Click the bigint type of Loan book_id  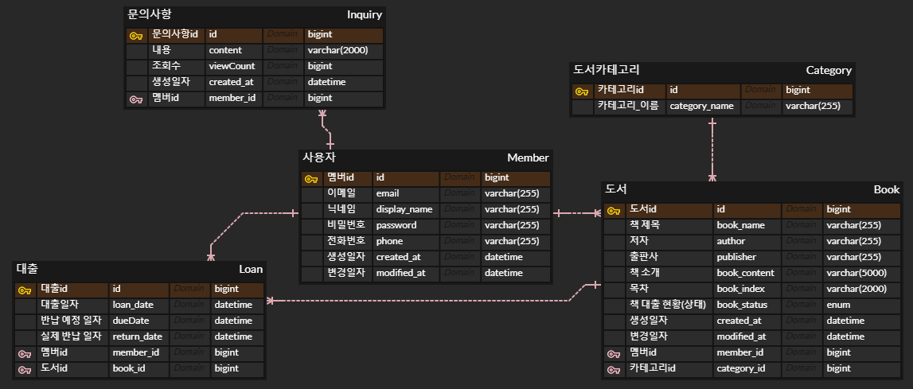[x=237, y=368]
